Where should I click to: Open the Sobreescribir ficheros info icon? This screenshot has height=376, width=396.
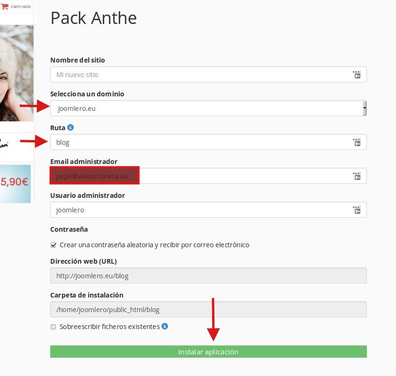tap(165, 326)
